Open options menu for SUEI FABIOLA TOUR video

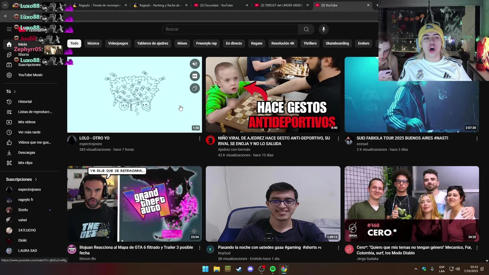click(x=477, y=139)
